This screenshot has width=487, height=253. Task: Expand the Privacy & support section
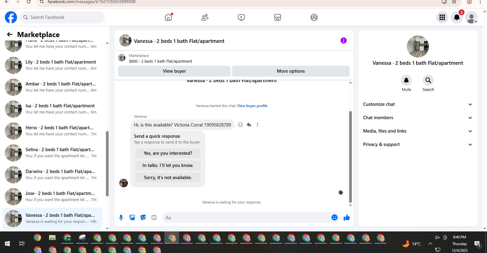tap(418, 144)
